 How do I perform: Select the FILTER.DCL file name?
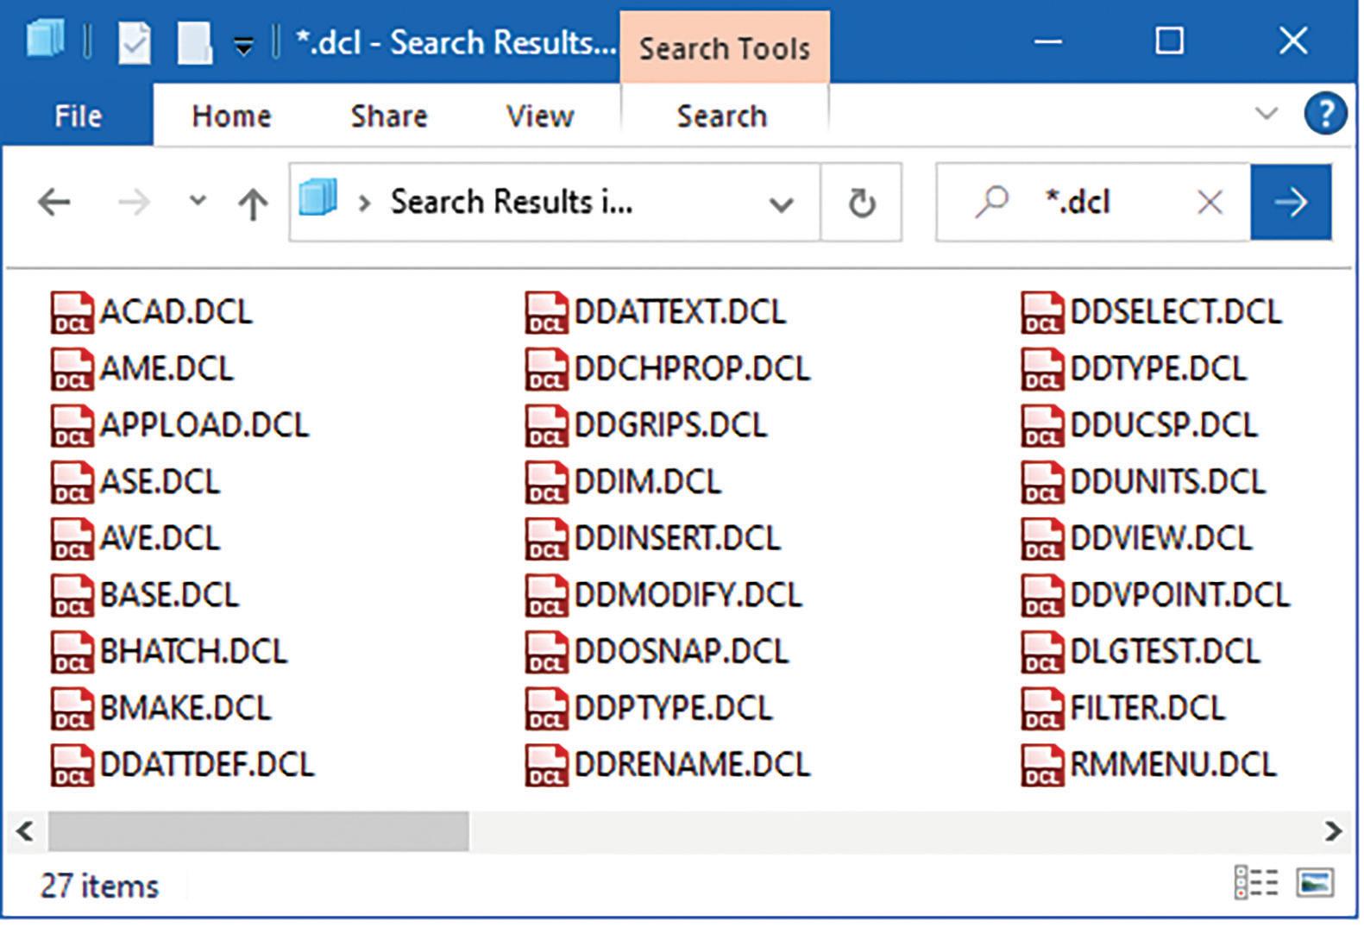pos(1147,708)
